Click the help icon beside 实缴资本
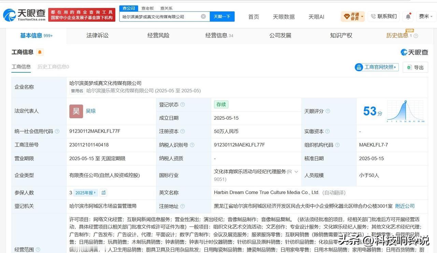 click(x=327, y=131)
